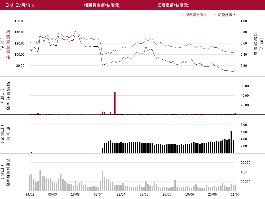Screen dimensions: 265x199
Task: Click the 160.00 left axis value
Action: (x=20, y=21)
